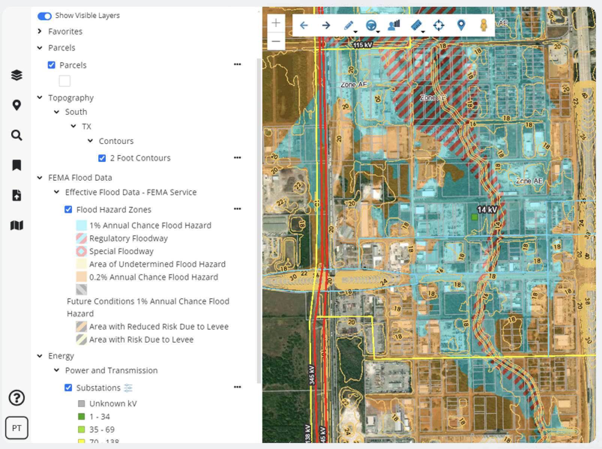Select the Search tool in left sidebar

16,135
